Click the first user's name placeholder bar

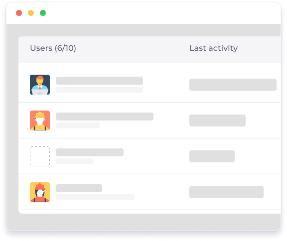pos(99,81)
